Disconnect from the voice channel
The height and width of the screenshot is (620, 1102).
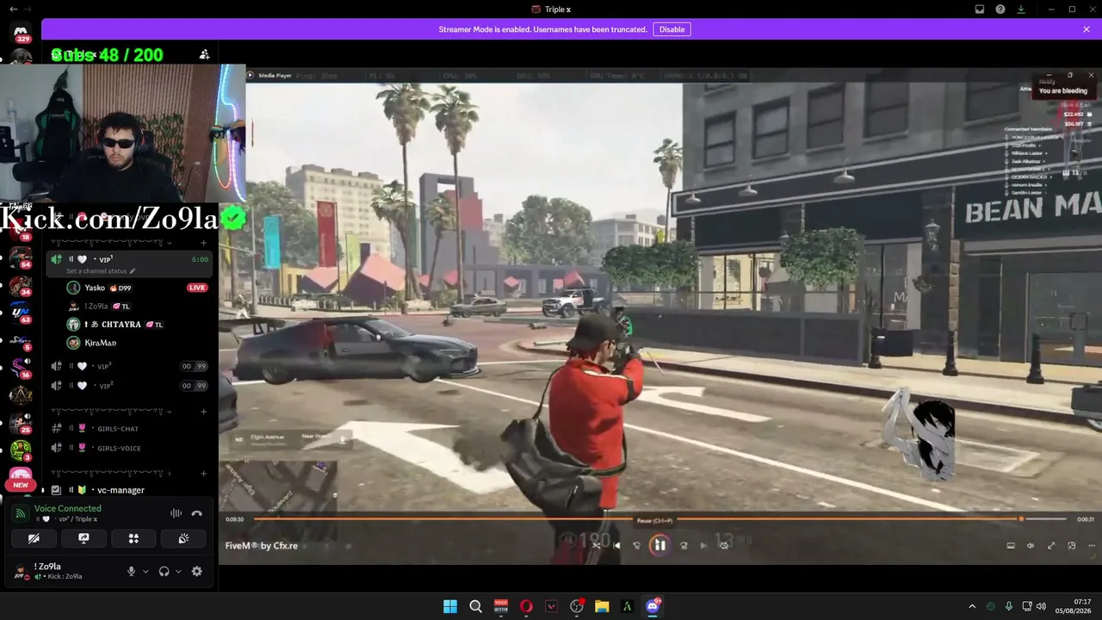coord(196,513)
